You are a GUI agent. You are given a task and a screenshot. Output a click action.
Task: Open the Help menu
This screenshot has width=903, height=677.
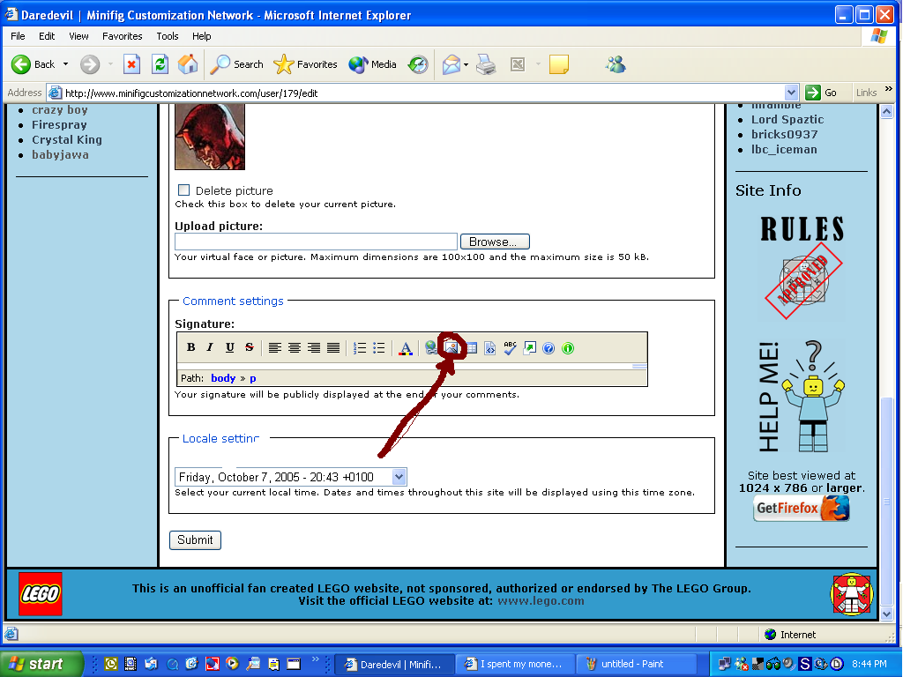tap(202, 35)
